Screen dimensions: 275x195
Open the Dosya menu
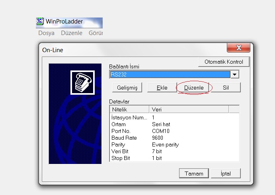tap(46, 33)
